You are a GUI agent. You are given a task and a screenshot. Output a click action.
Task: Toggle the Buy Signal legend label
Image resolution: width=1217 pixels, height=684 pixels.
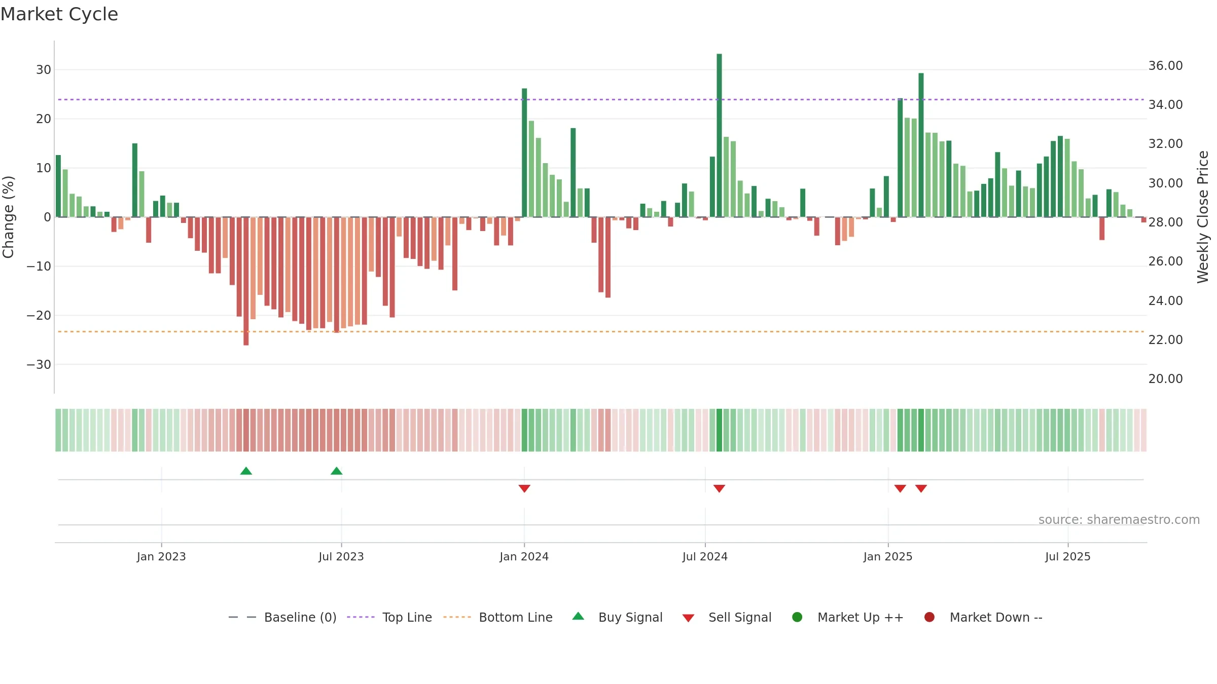click(x=630, y=617)
